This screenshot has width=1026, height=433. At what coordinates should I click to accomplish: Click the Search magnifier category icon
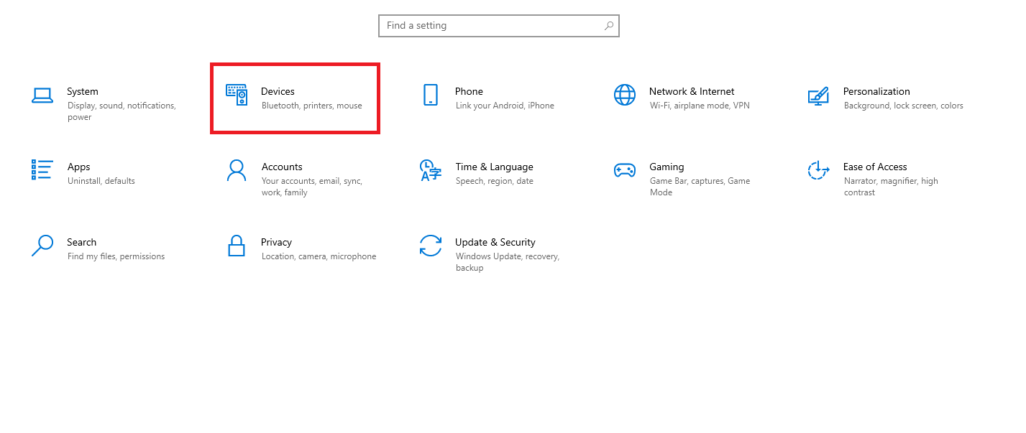(x=42, y=246)
